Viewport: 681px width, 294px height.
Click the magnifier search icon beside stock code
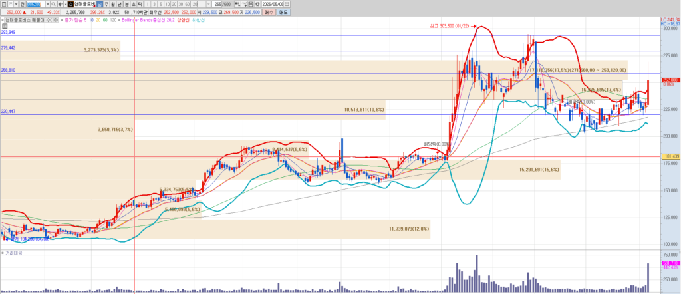click(53, 4)
